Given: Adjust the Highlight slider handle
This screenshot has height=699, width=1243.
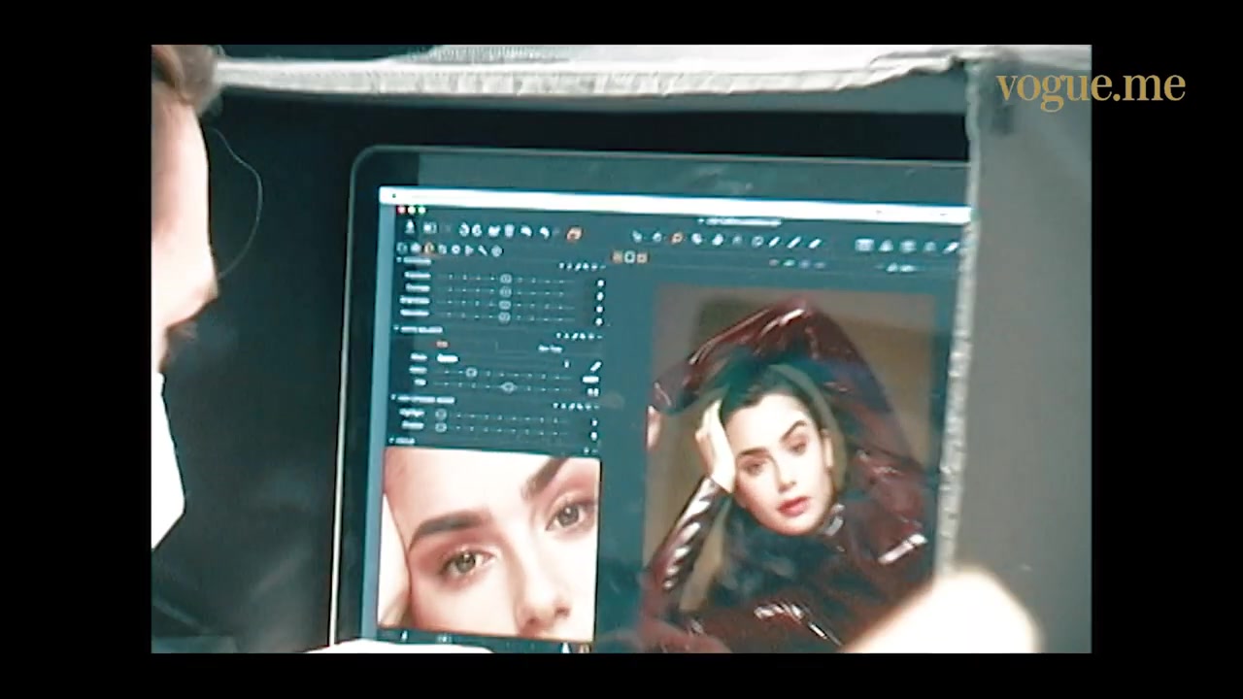Looking at the screenshot, I should click(441, 414).
